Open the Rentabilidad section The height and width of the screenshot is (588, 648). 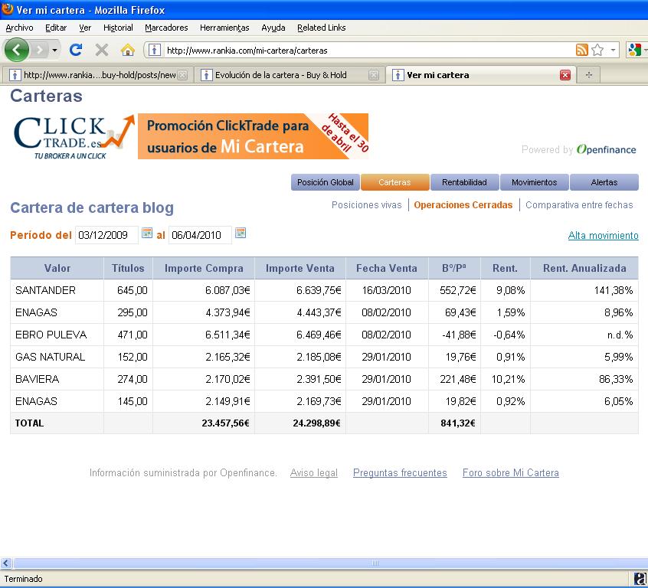pos(464,182)
